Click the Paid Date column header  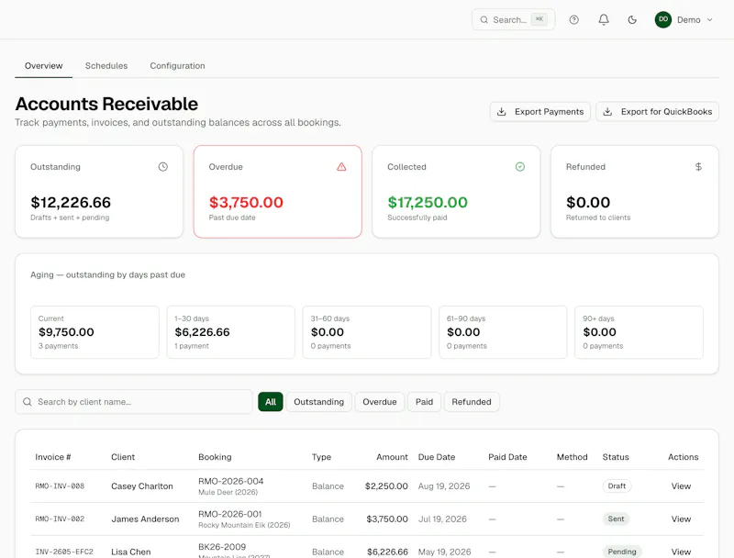click(507, 457)
